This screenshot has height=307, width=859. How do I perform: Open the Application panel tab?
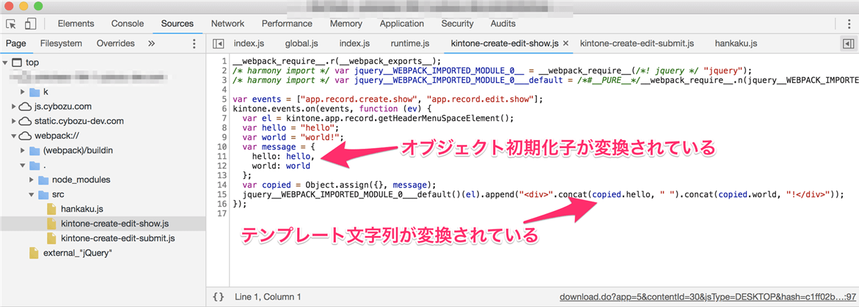401,23
